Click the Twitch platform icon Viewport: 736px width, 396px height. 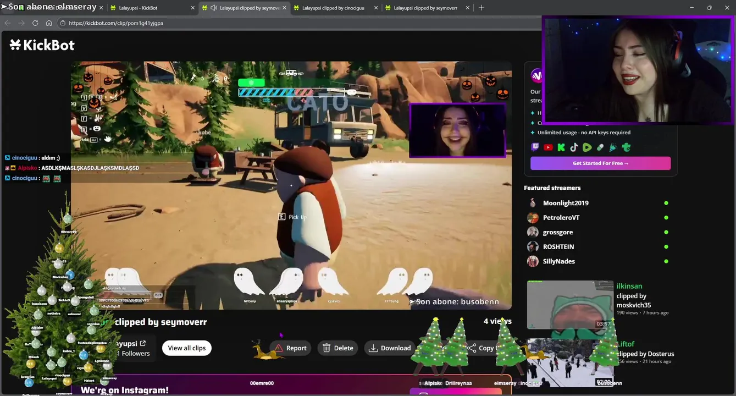coord(535,147)
